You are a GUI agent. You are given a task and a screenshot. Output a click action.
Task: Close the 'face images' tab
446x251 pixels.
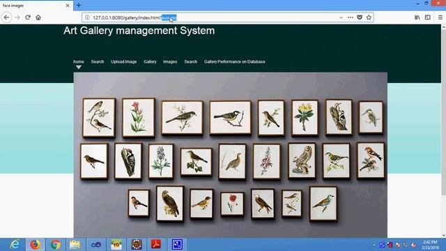(x=68, y=6)
